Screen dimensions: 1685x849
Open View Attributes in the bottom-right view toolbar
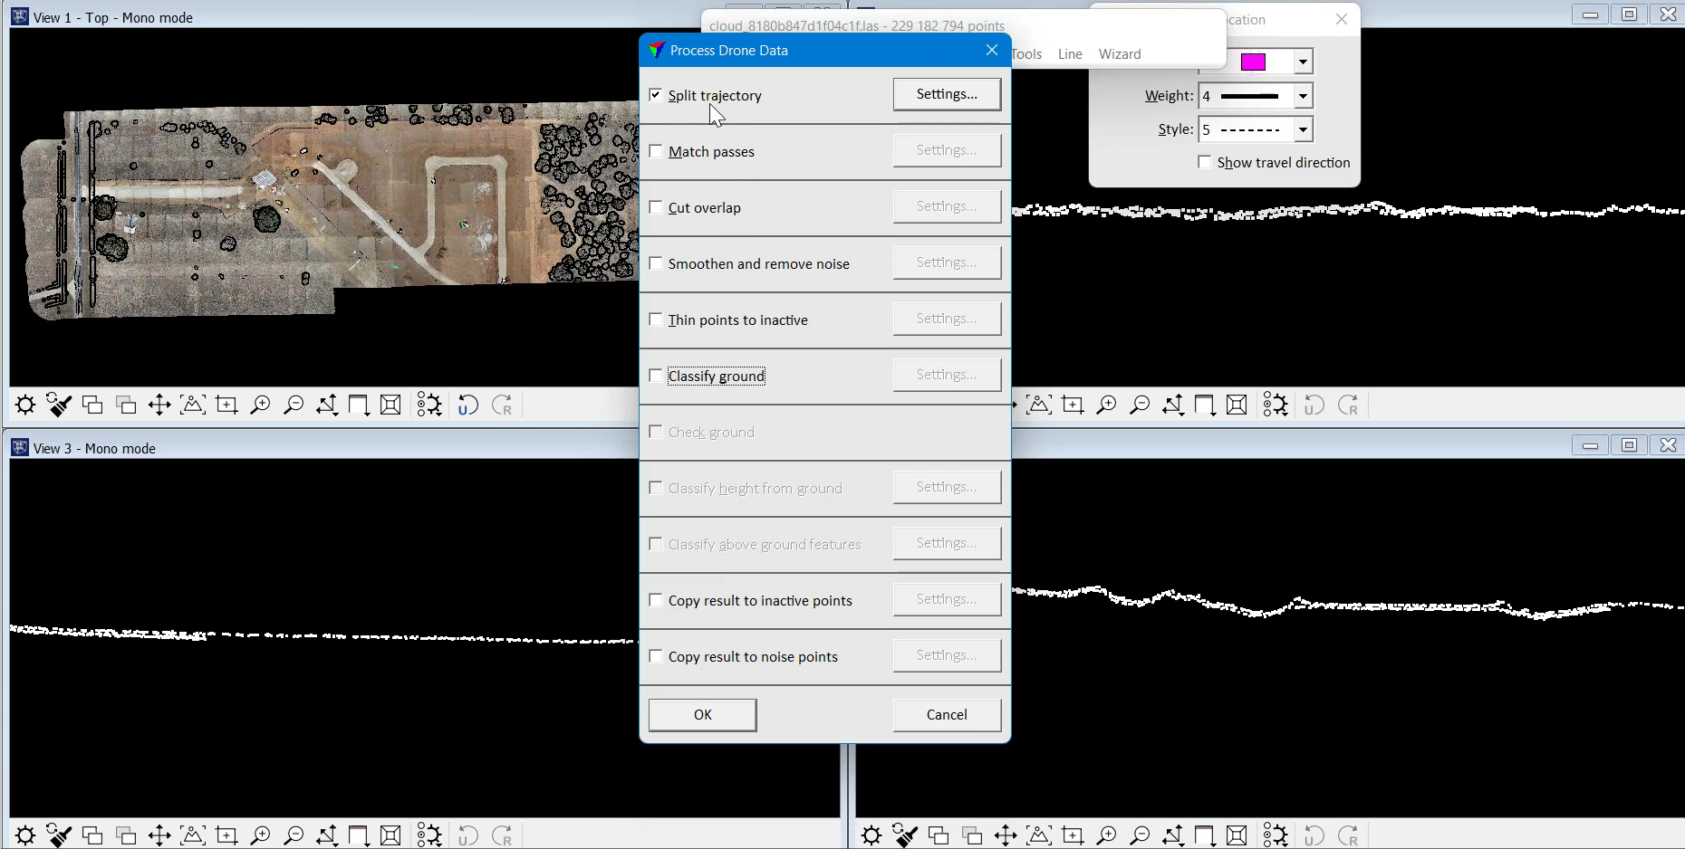871,835
